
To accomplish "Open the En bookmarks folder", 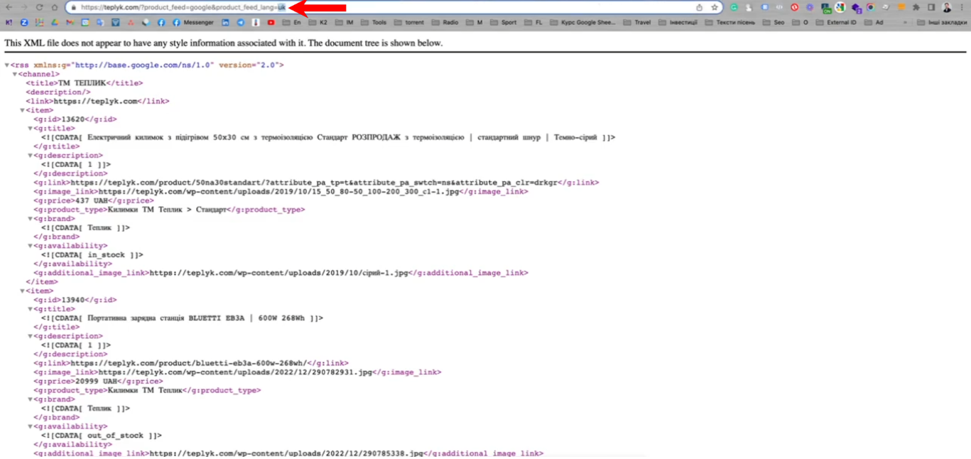I will [x=291, y=23].
